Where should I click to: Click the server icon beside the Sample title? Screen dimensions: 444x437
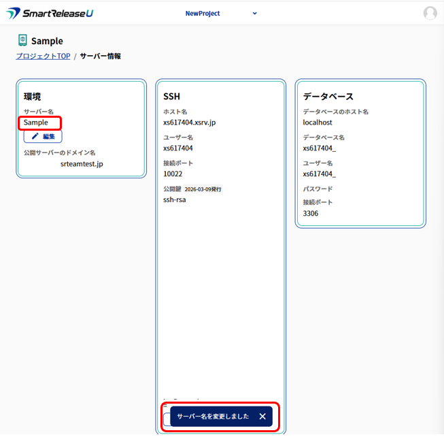[x=22, y=40]
